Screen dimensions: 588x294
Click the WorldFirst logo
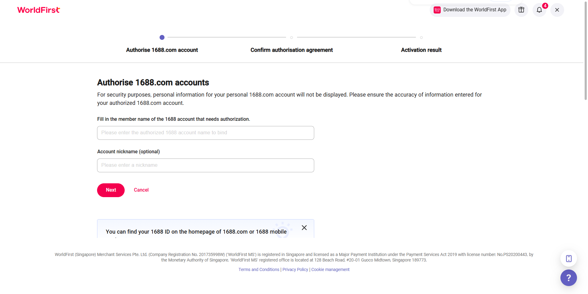pyautogui.click(x=39, y=10)
